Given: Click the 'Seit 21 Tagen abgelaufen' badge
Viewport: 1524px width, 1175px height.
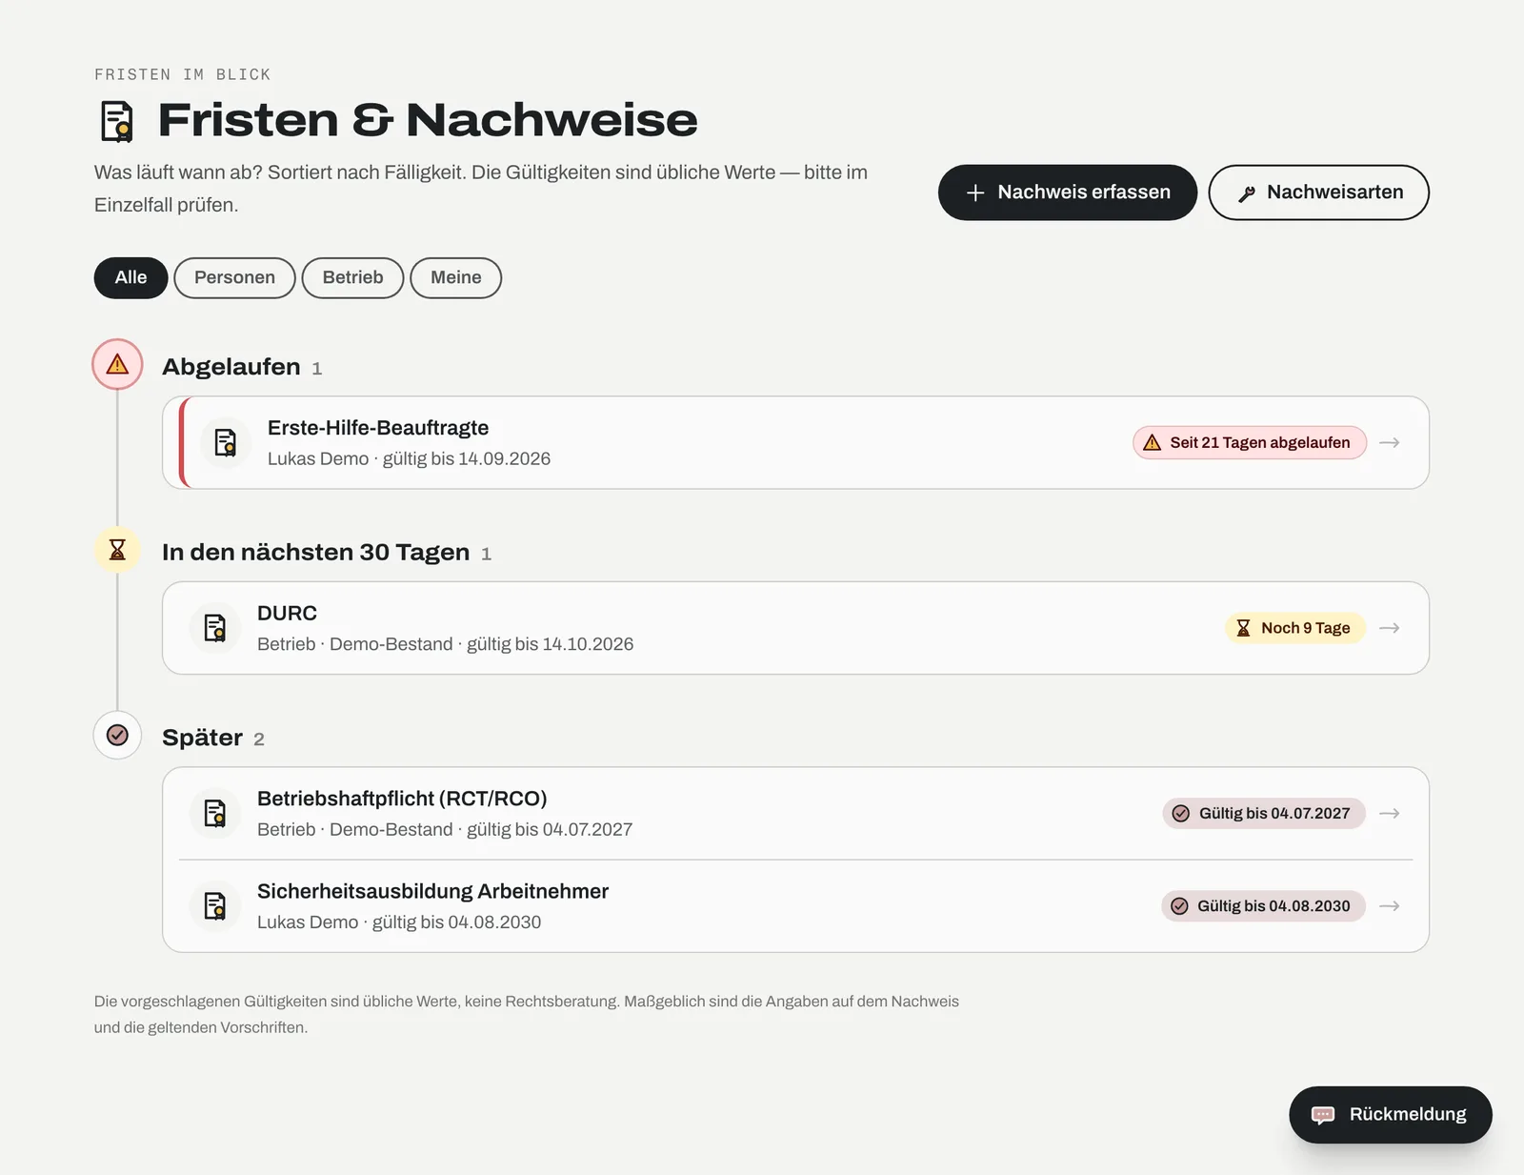Looking at the screenshot, I should pyautogui.click(x=1250, y=443).
